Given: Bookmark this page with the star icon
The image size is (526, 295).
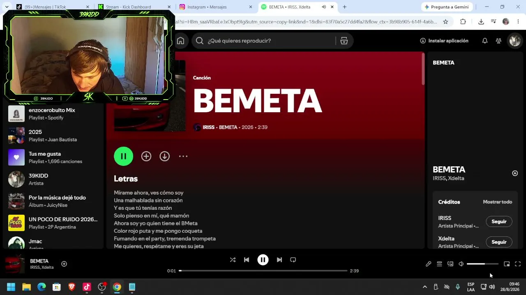Looking at the screenshot, I should point(445,22).
